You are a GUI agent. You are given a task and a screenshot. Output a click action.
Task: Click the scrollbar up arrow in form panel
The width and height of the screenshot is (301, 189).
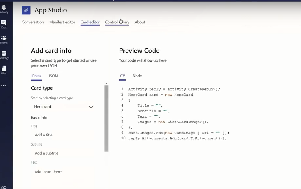[106, 83]
